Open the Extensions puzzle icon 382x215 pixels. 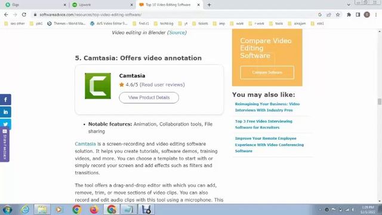[x=349, y=14]
